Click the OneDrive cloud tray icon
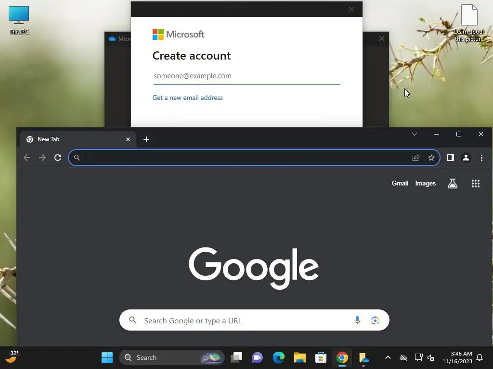The width and height of the screenshot is (493, 369). [x=403, y=357]
